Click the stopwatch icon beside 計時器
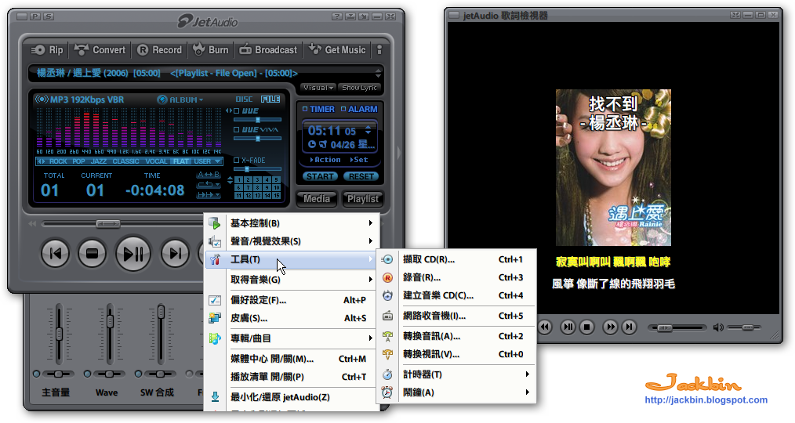The image size is (795, 423). 387,374
